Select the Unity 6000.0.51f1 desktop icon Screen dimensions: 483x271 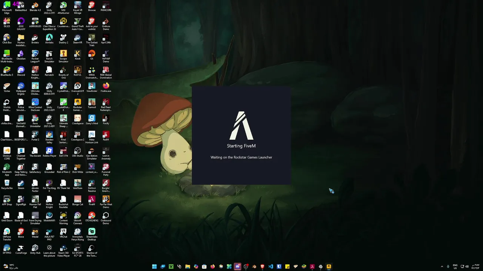tap(49, 88)
